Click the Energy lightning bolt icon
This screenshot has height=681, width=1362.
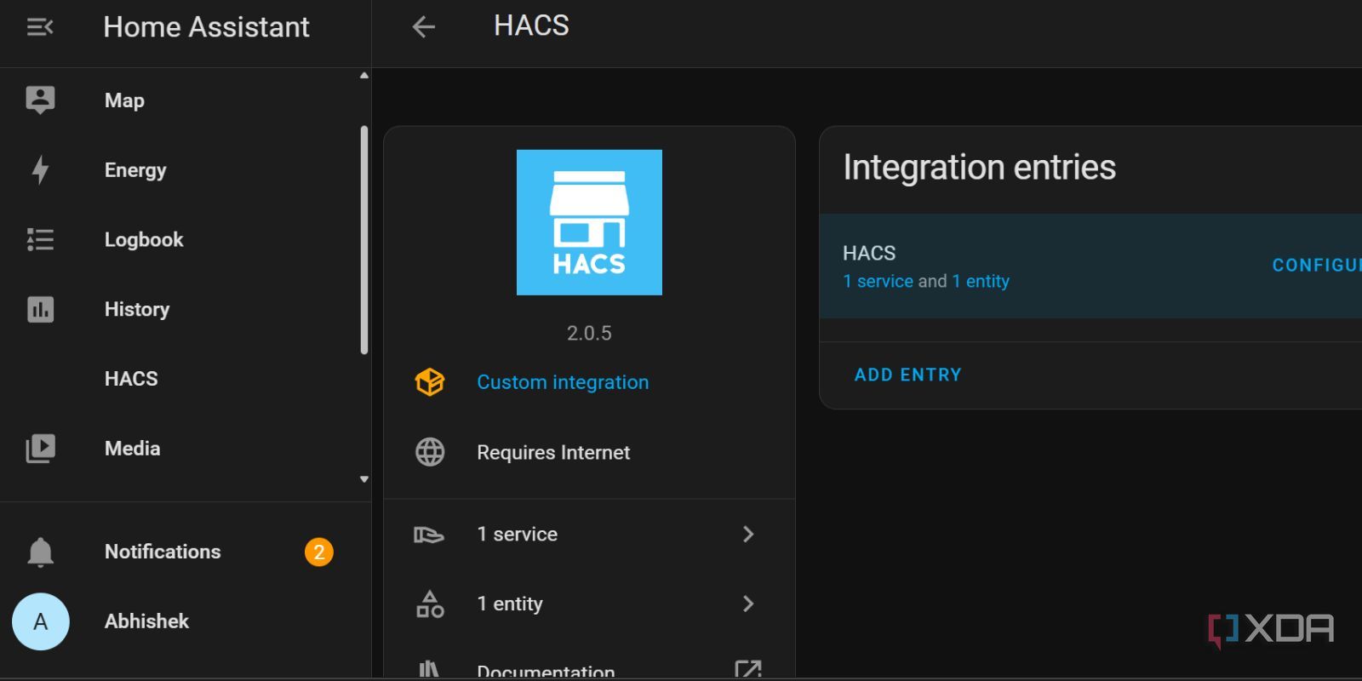(40, 170)
